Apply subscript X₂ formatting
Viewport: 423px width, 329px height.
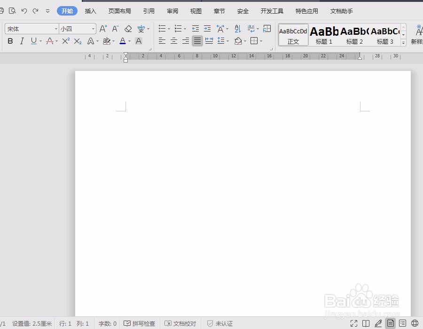(78, 41)
